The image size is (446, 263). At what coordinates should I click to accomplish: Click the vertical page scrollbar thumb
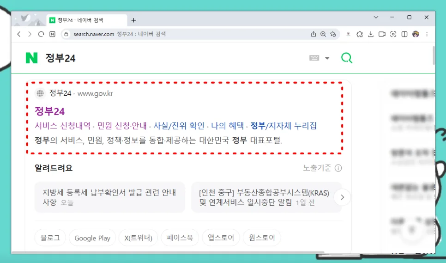434,55
